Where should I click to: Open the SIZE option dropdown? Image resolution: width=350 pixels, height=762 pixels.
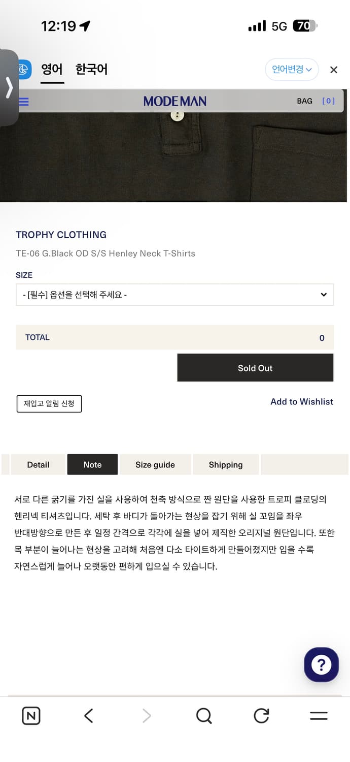point(174,295)
